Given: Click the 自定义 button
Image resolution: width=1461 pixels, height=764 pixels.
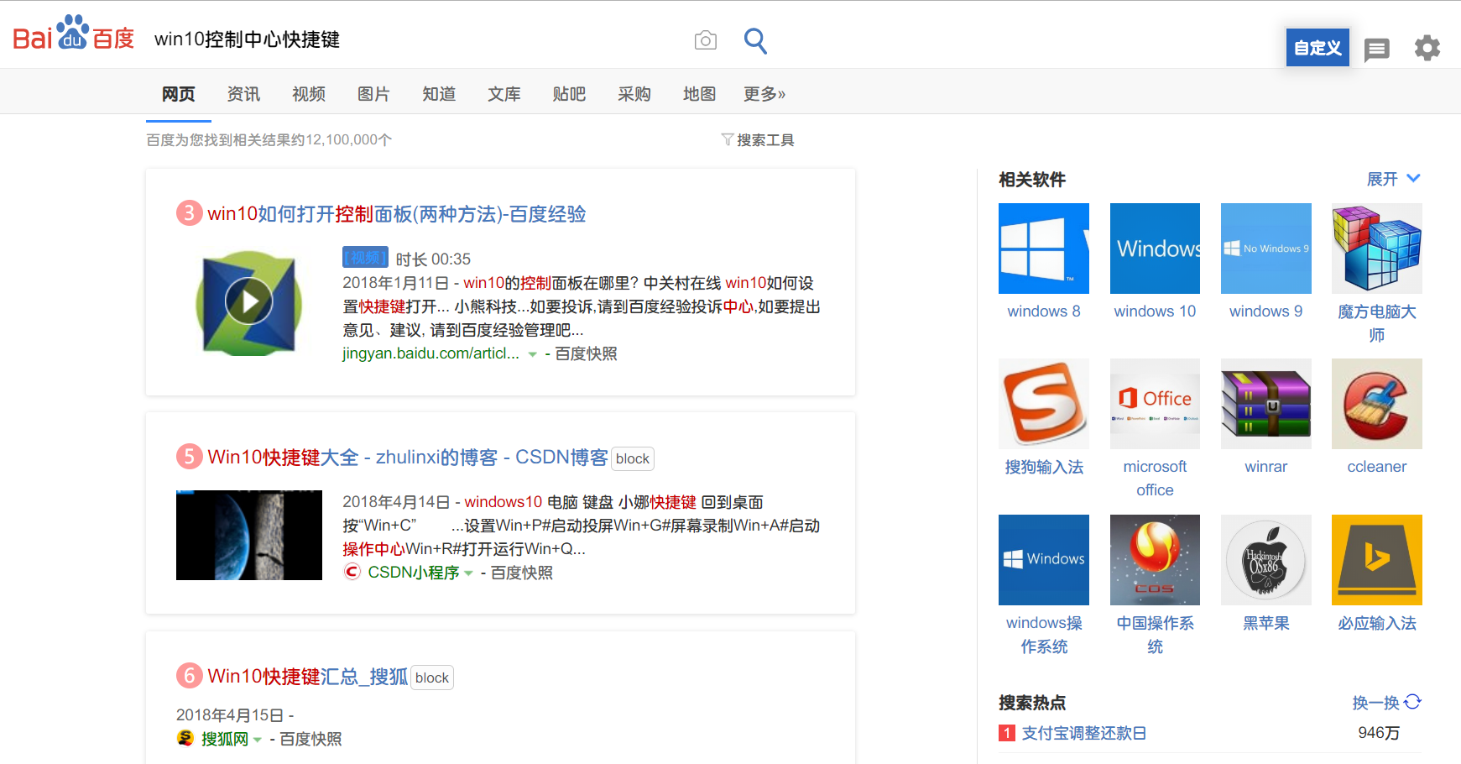Looking at the screenshot, I should (1318, 47).
